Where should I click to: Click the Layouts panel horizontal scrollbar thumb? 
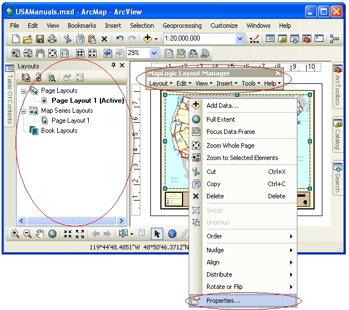pos(71,221)
